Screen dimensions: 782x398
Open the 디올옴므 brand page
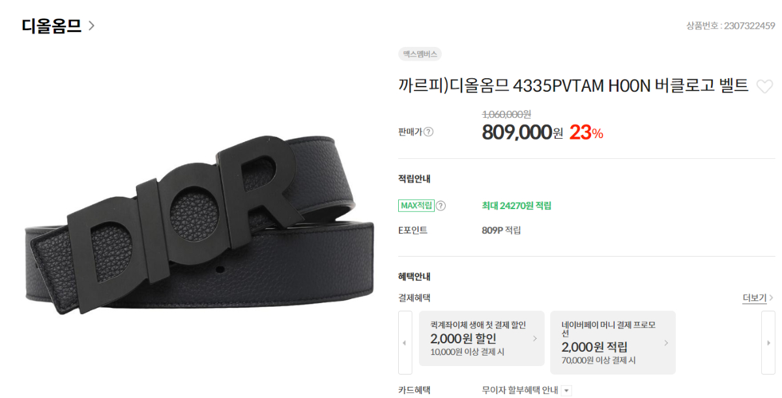coord(51,26)
